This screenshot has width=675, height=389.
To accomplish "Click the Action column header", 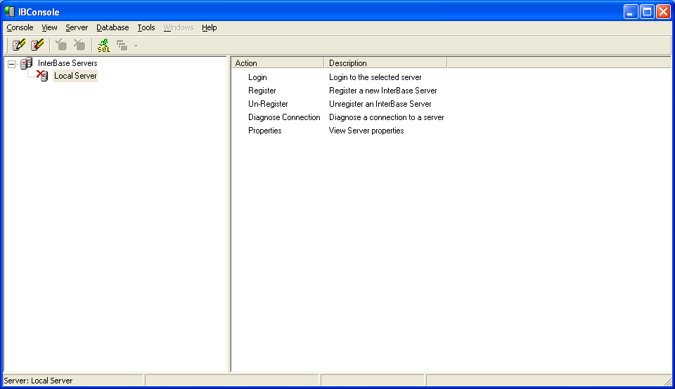I will (x=278, y=63).
